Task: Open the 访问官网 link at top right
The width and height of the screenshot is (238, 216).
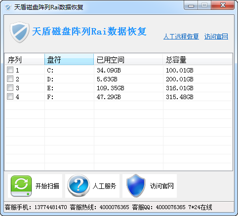Action: coord(216,36)
